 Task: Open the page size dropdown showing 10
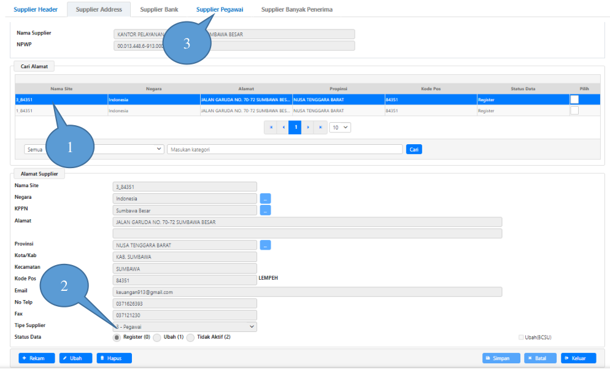[340, 127]
